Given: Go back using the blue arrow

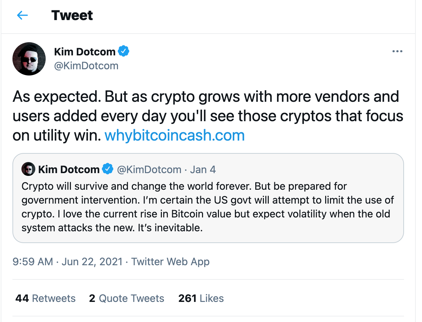Looking at the screenshot, I should (x=22, y=15).
